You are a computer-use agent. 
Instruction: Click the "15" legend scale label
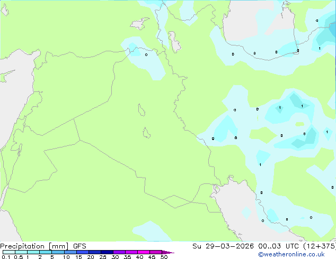(x=78, y=257)
